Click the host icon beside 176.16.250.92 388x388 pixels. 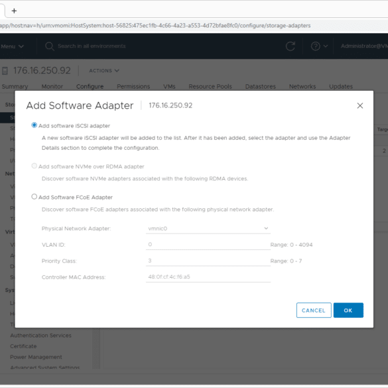(5, 71)
